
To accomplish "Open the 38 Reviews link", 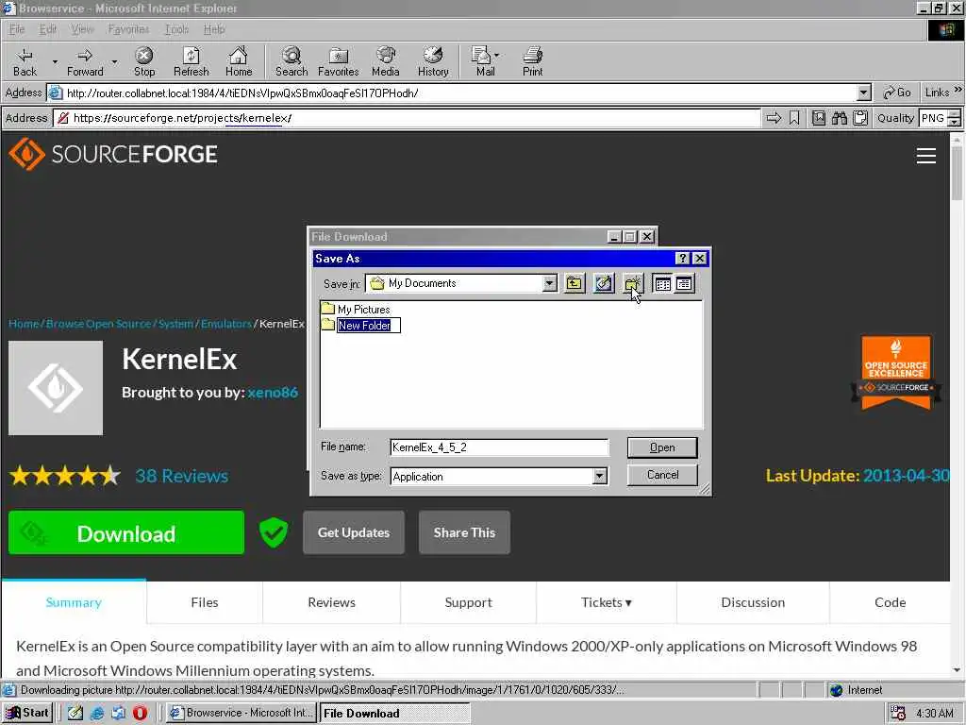I will pyautogui.click(x=182, y=476).
